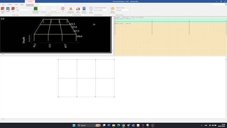Click the taskbar Search box
Image resolution: width=227 pixels, height=128 pixels.
pyautogui.click(x=89, y=125)
